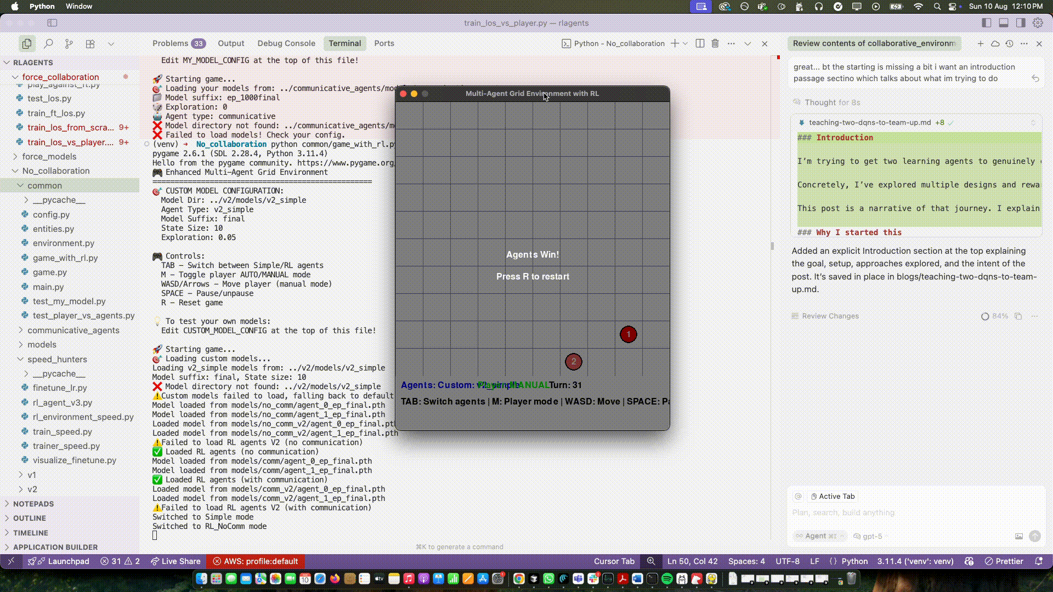Image resolution: width=1053 pixels, height=592 pixels.
Task: Click red agent 1 circle in game grid
Action: pyautogui.click(x=629, y=334)
